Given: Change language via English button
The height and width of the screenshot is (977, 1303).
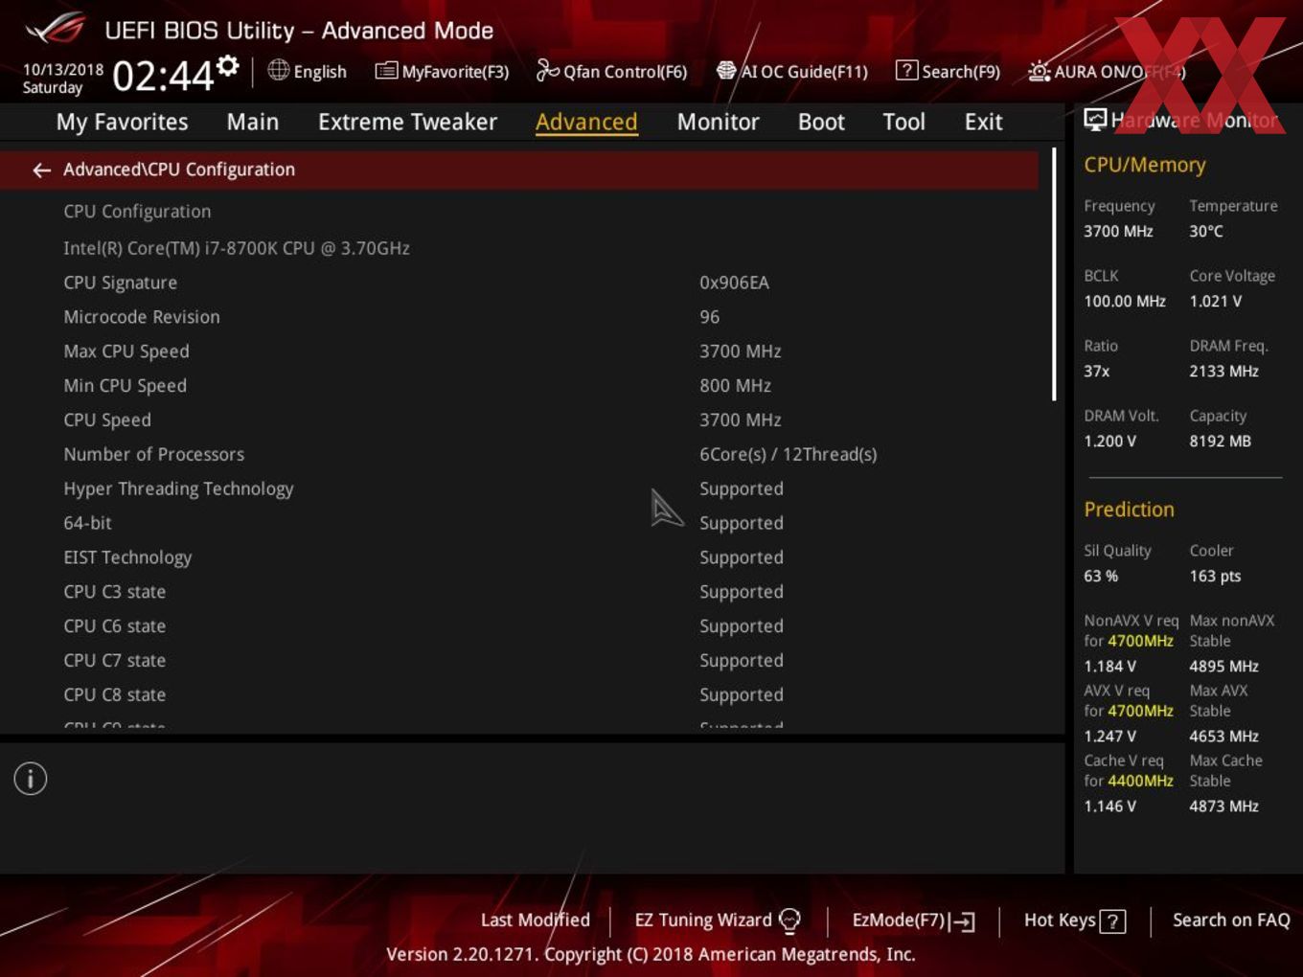Looking at the screenshot, I should click(x=308, y=71).
